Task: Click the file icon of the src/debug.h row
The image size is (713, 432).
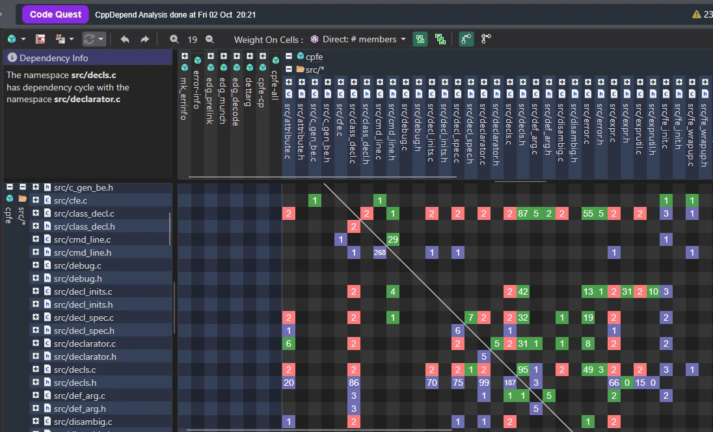Action: 47,278
